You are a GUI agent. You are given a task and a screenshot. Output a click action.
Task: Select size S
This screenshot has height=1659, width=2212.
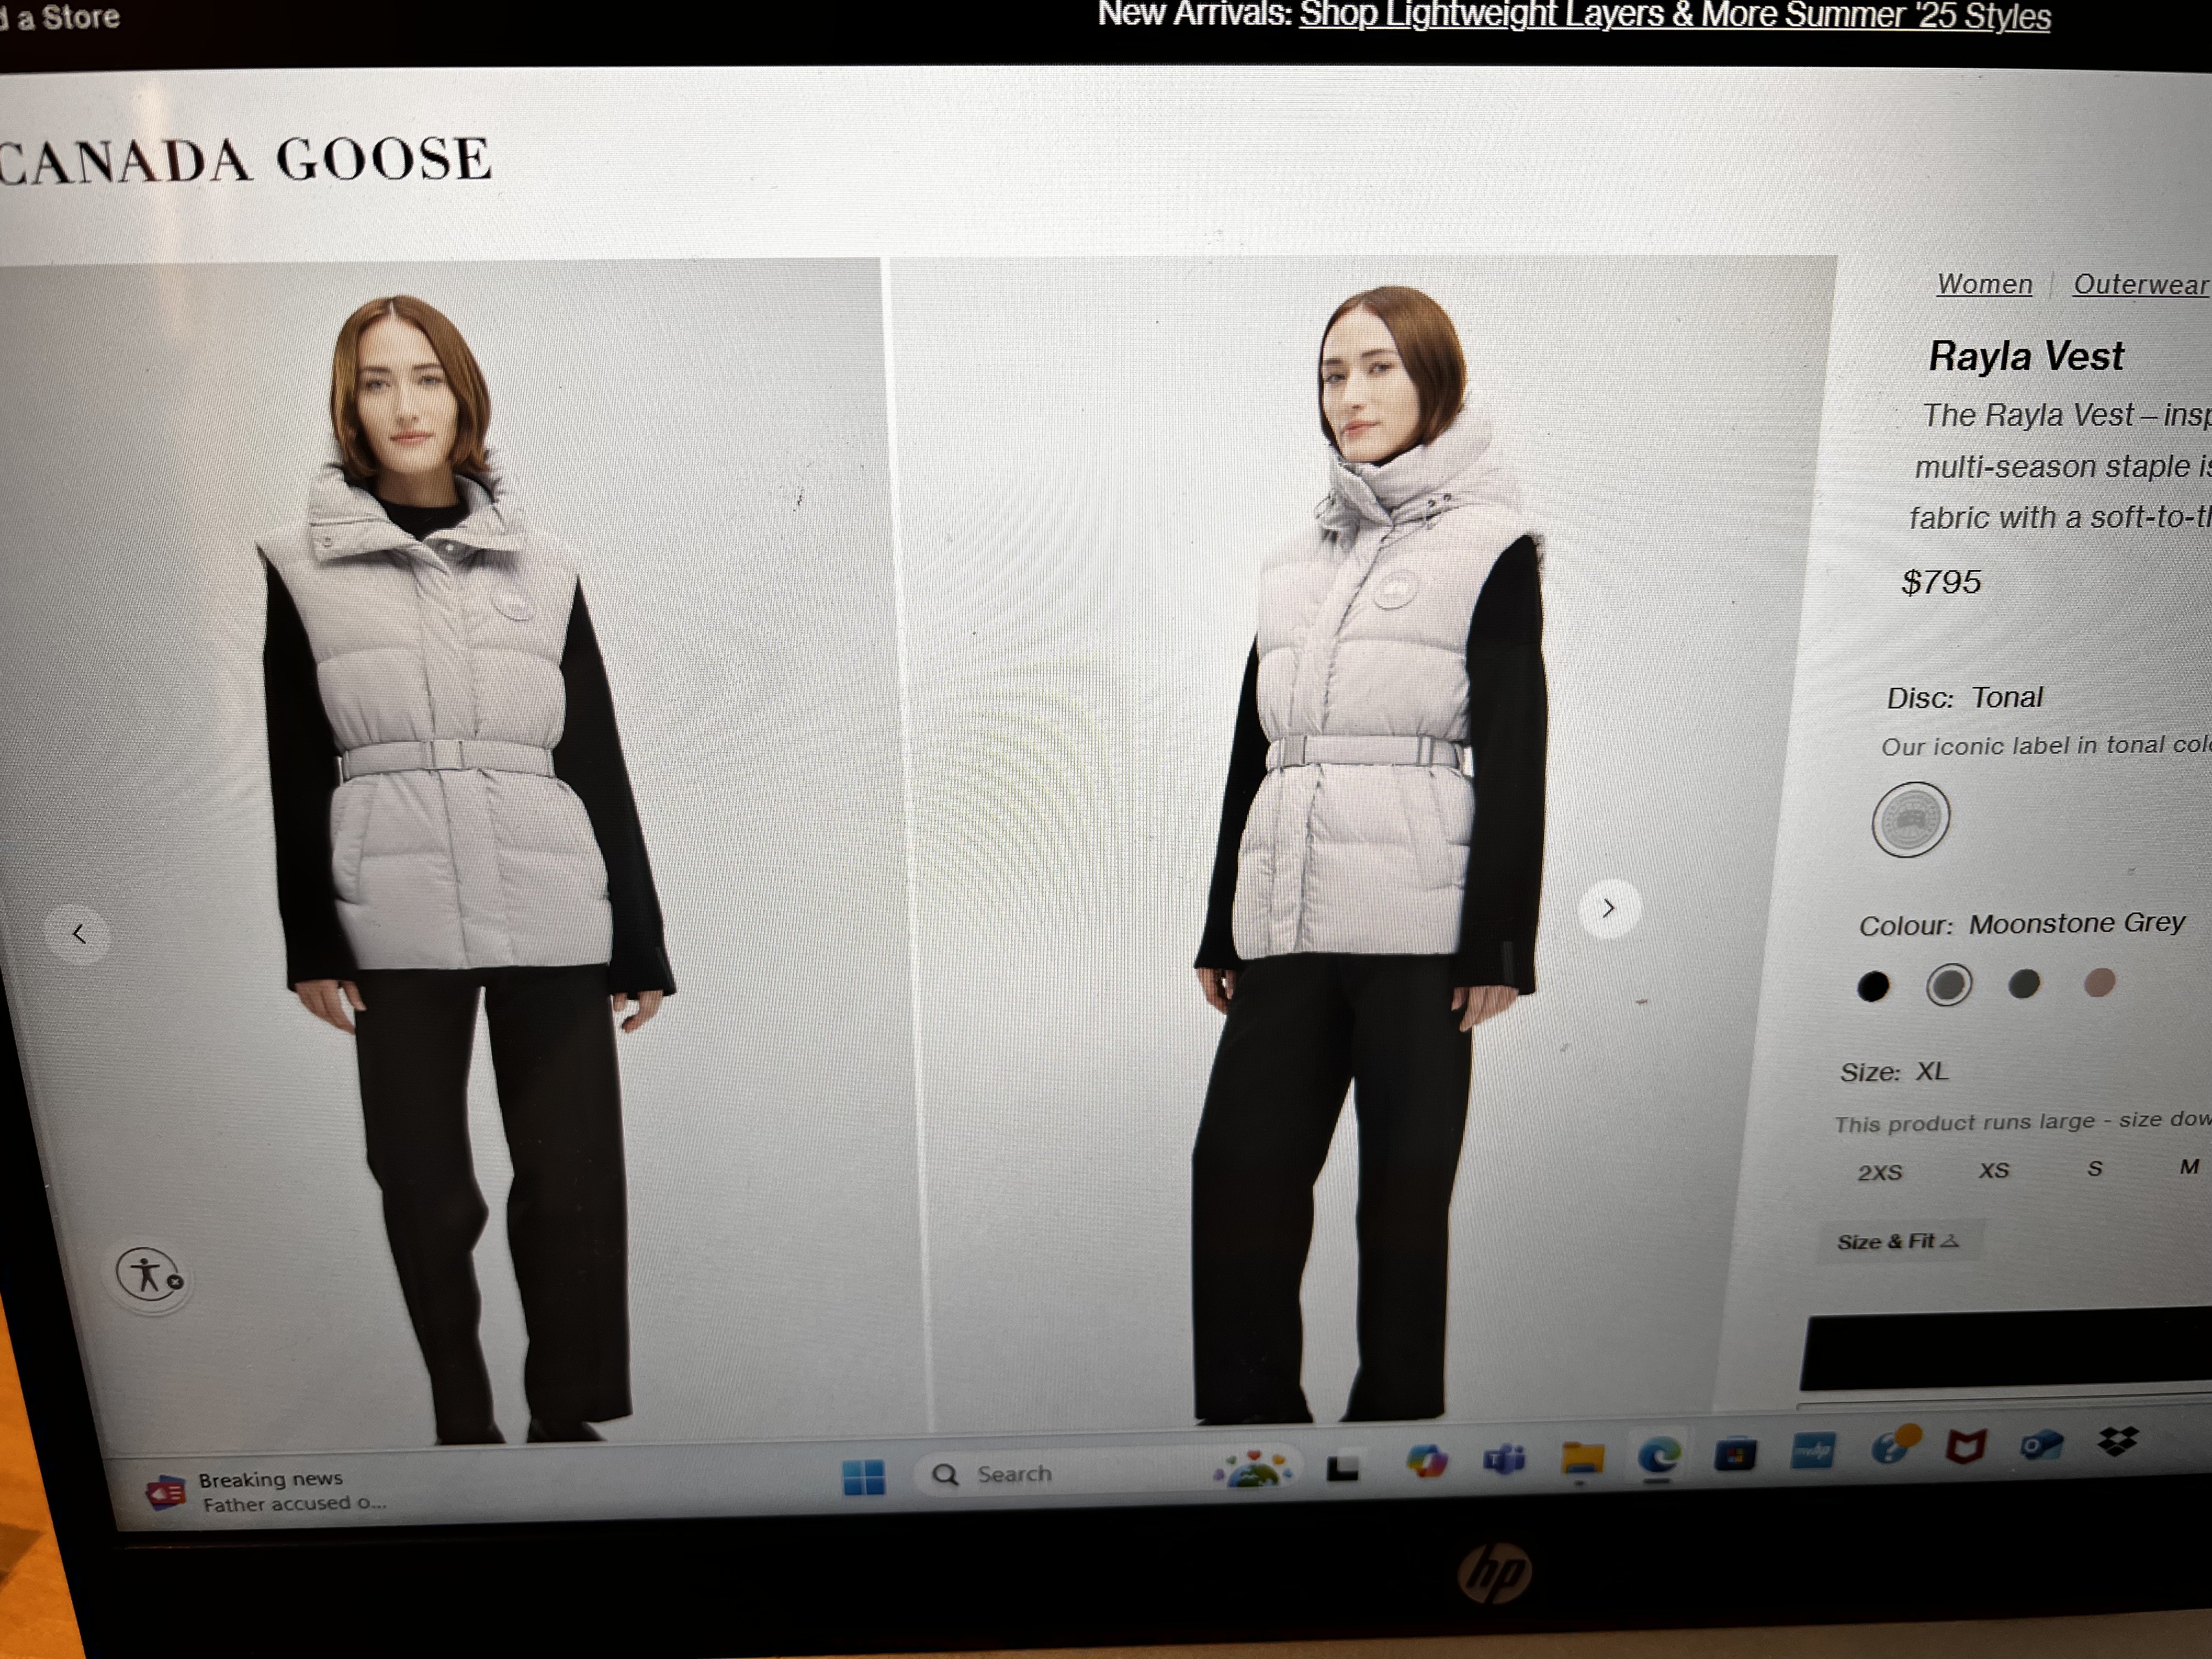pos(2095,1168)
